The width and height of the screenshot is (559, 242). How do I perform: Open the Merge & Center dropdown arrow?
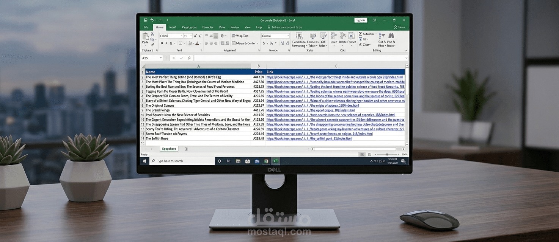(258, 43)
